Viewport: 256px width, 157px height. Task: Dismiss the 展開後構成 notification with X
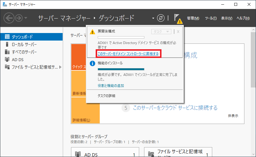(178, 32)
